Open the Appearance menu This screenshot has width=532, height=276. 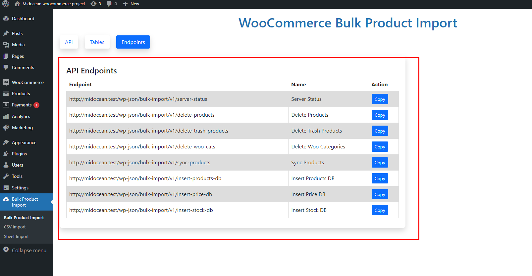24,142
